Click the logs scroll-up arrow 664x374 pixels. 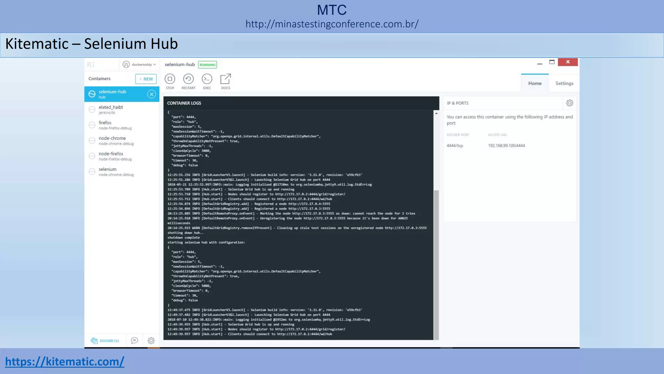coord(436,113)
